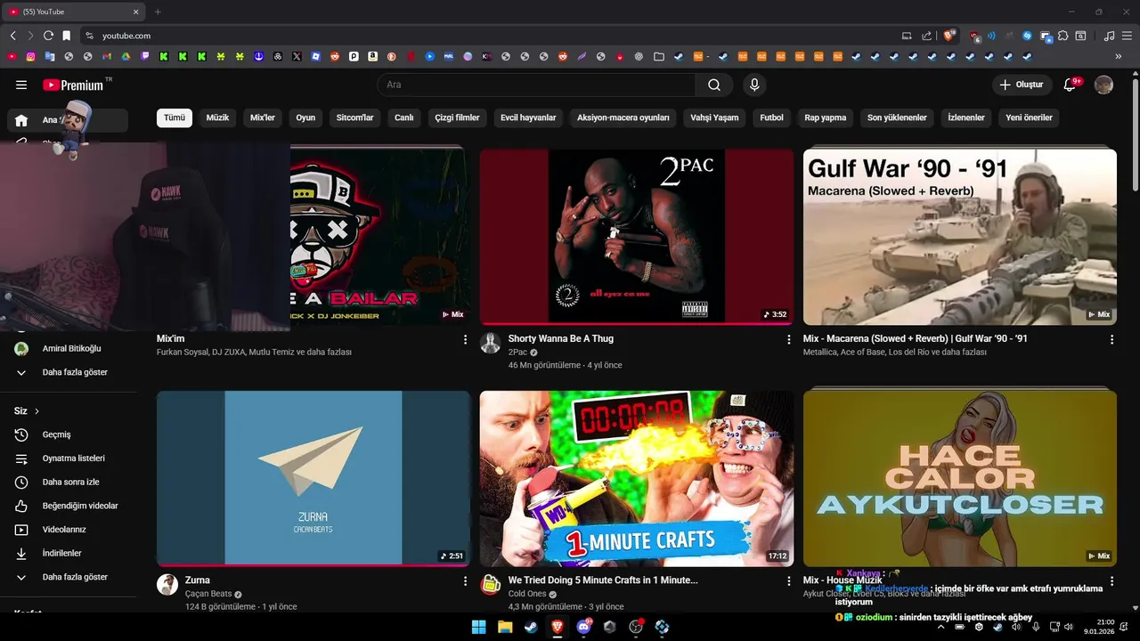This screenshot has width=1140, height=641.
Task: Open the Çaçan Beats channel name link
Action: point(208,594)
